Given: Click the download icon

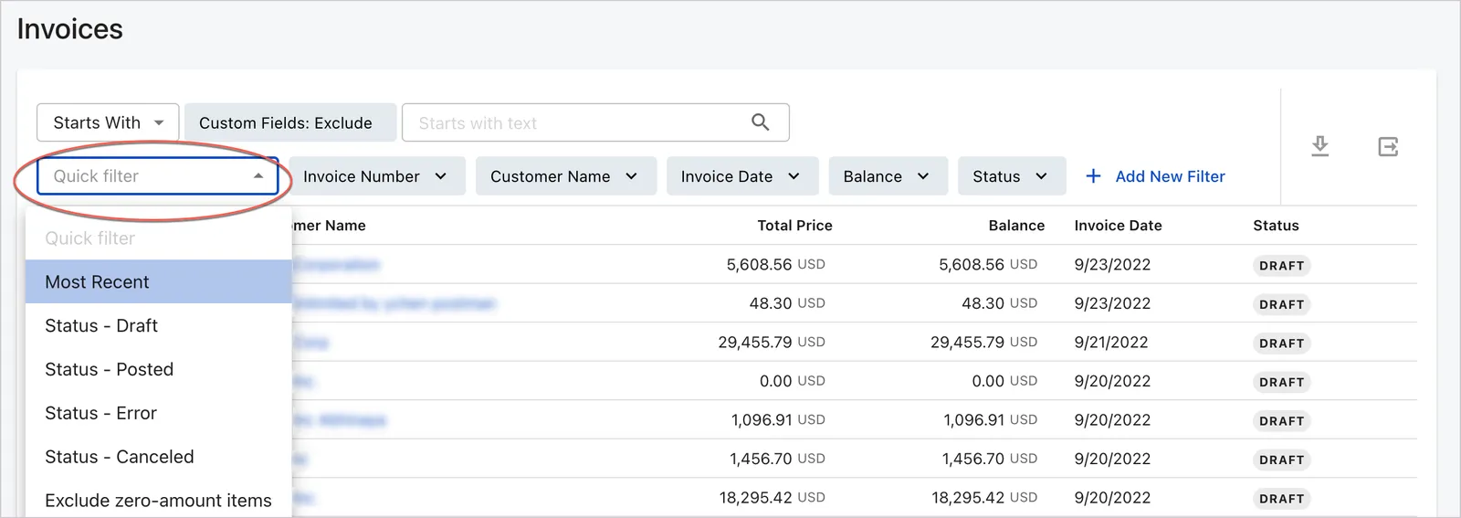Looking at the screenshot, I should tap(1319, 146).
